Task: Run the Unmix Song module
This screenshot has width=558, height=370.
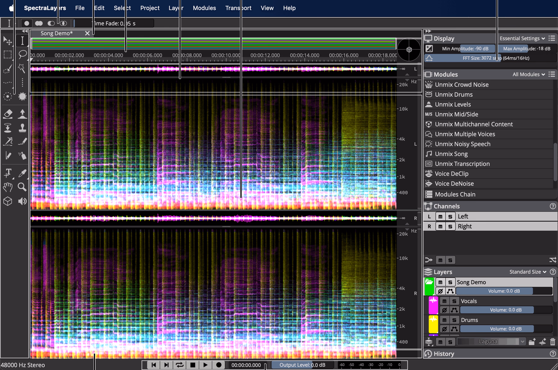Action: click(489, 154)
